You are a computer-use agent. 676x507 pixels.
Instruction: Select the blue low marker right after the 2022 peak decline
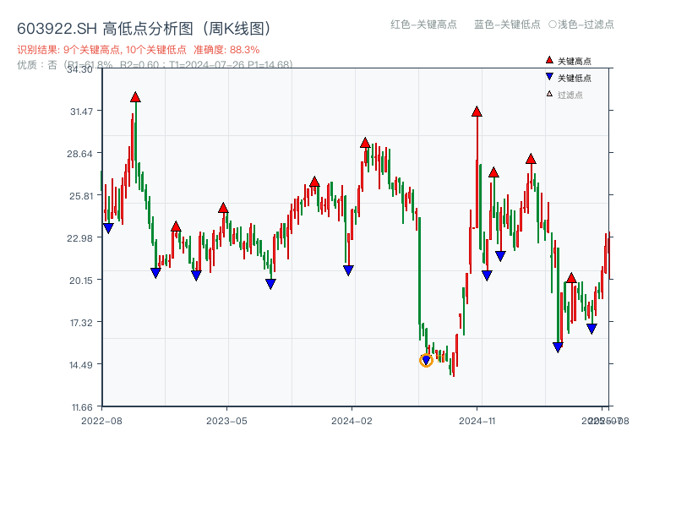[x=155, y=273]
